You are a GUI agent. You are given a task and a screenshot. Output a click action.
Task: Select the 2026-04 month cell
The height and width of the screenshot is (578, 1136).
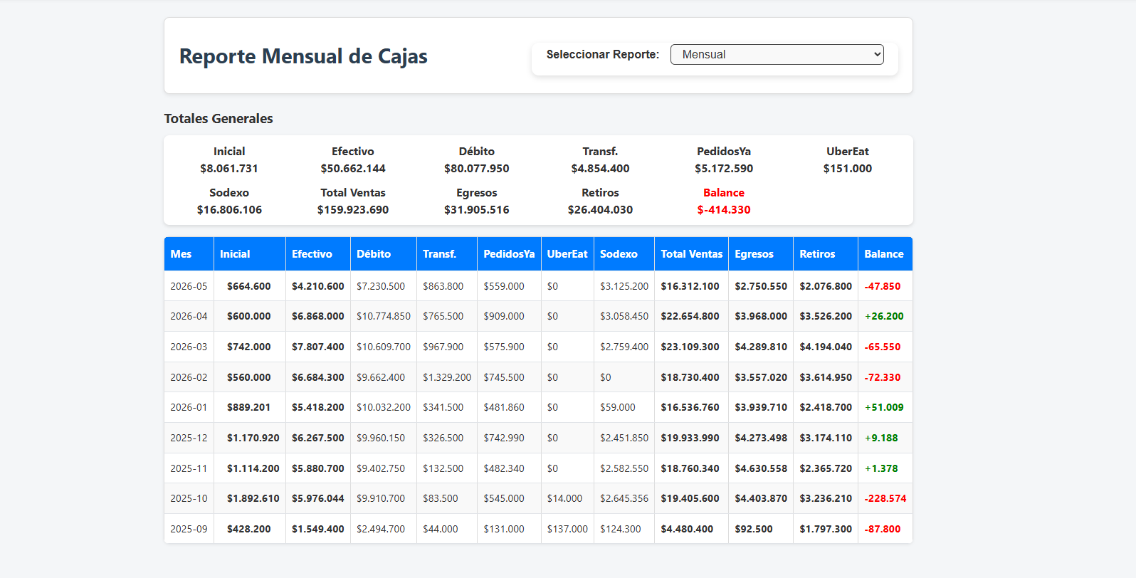pyautogui.click(x=189, y=316)
